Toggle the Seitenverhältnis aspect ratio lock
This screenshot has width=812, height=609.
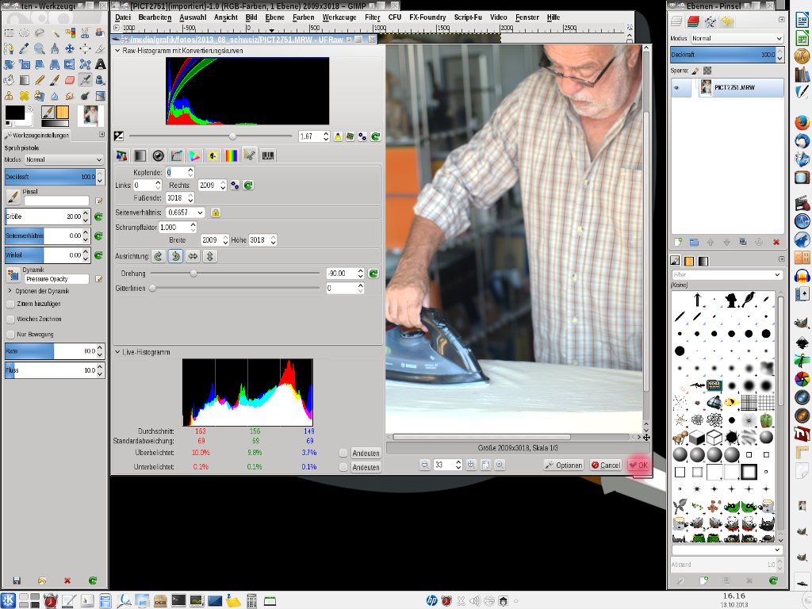216,213
